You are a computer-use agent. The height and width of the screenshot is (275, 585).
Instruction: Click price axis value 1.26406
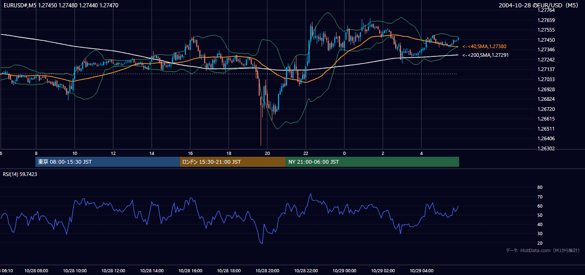[x=546, y=139]
